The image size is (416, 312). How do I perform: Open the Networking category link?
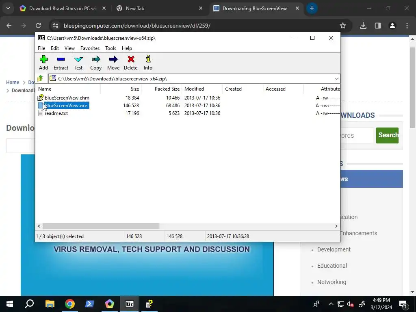tap(331, 282)
